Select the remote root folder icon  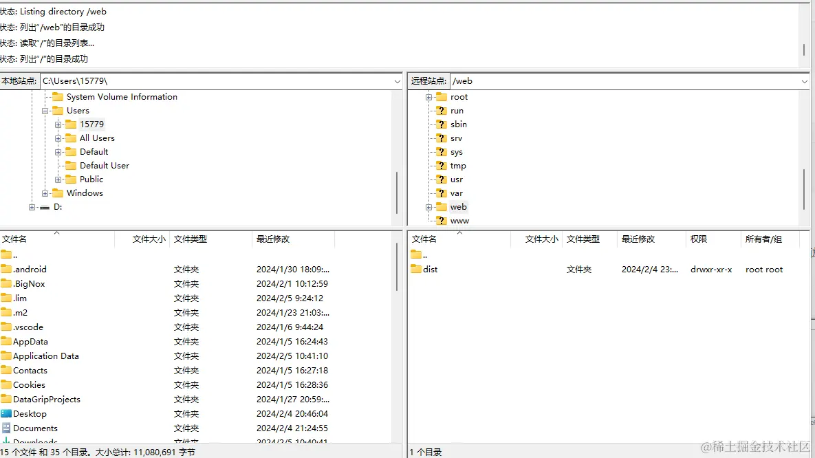442,97
